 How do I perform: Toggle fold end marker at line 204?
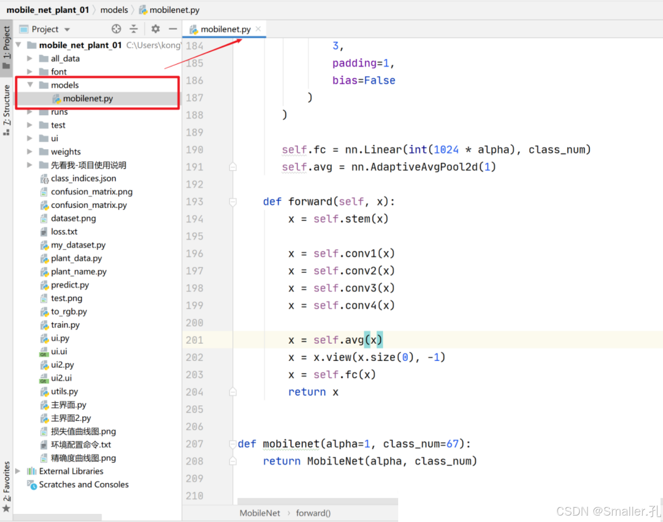point(233,392)
